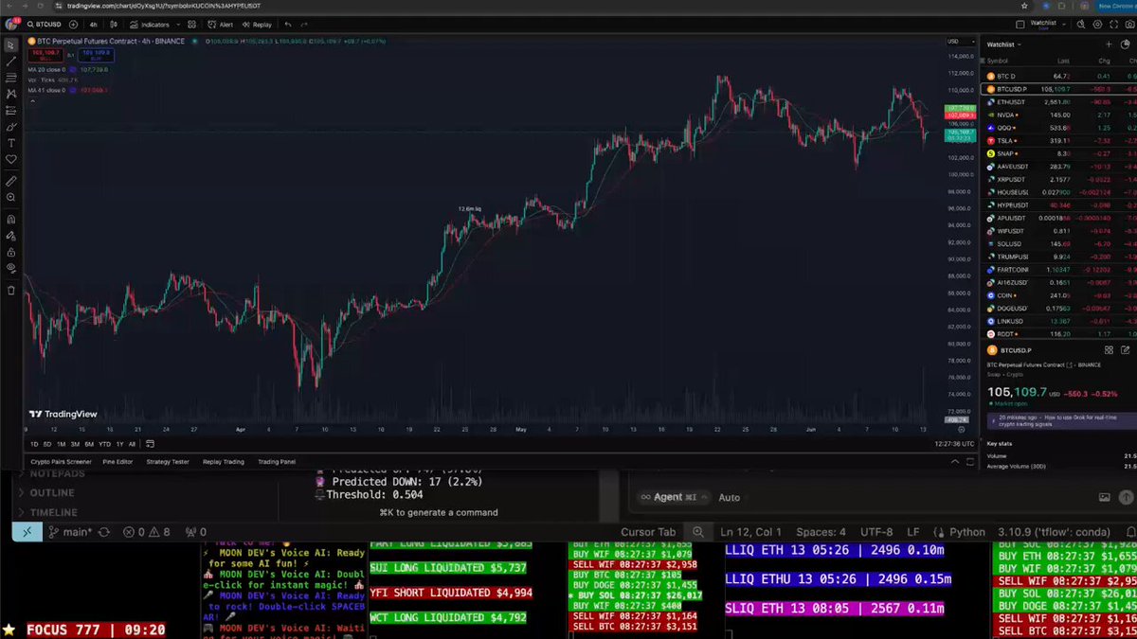Create a new Alert
The height and width of the screenshot is (639, 1137).
click(x=220, y=25)
